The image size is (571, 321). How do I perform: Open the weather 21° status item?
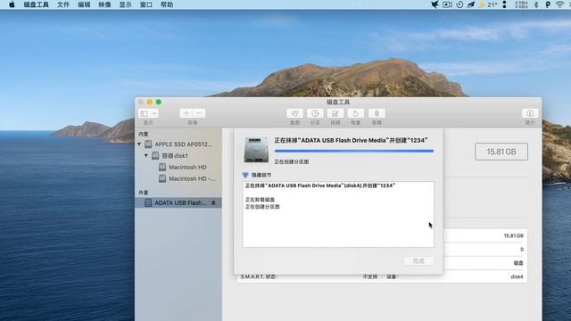coord(488,4)
